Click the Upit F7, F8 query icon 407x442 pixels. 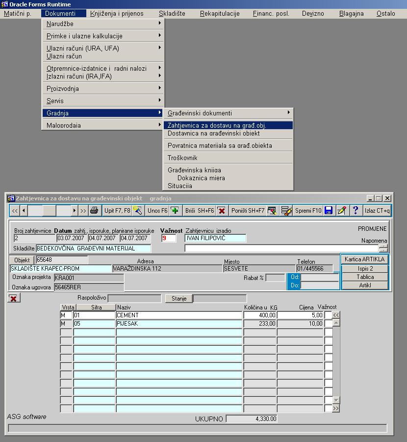coord(137,211)
